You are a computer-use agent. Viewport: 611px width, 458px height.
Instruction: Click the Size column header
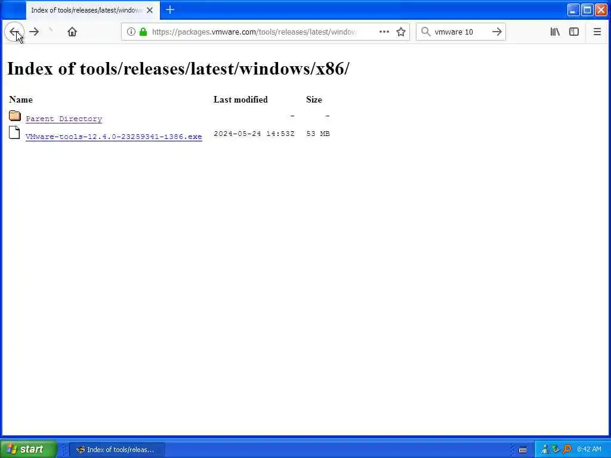point(314,100)
